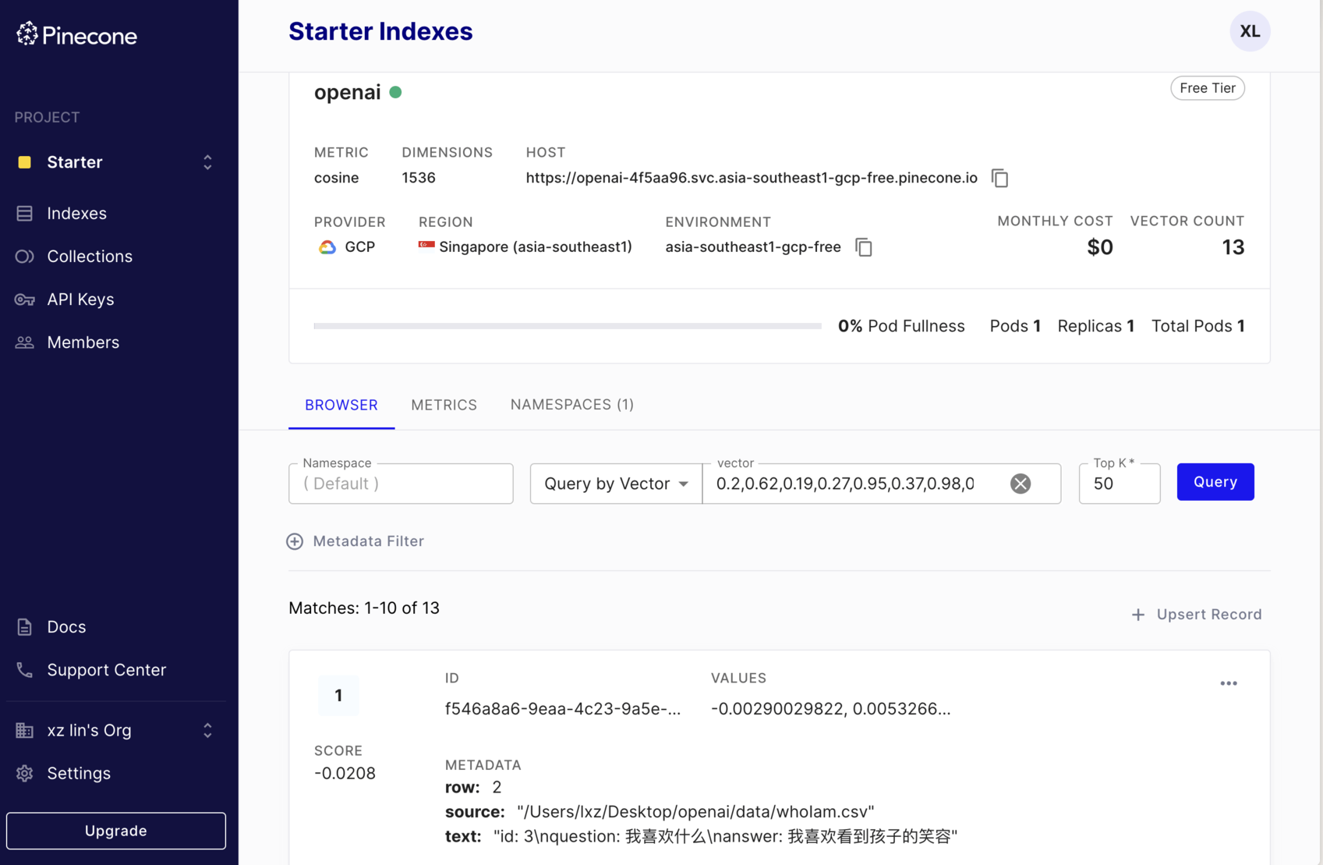The width and height of the screenshot is (1323, 865).
Task: Click the record ID f546a8a6-9eaa-4c23-9a5e-...
Action: (x=563, y=709)
